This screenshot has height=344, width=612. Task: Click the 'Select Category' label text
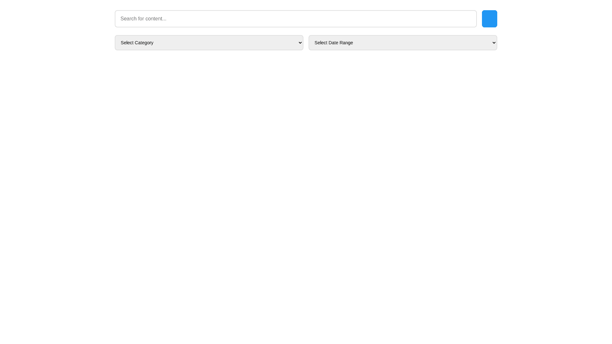tap(137, 43)
